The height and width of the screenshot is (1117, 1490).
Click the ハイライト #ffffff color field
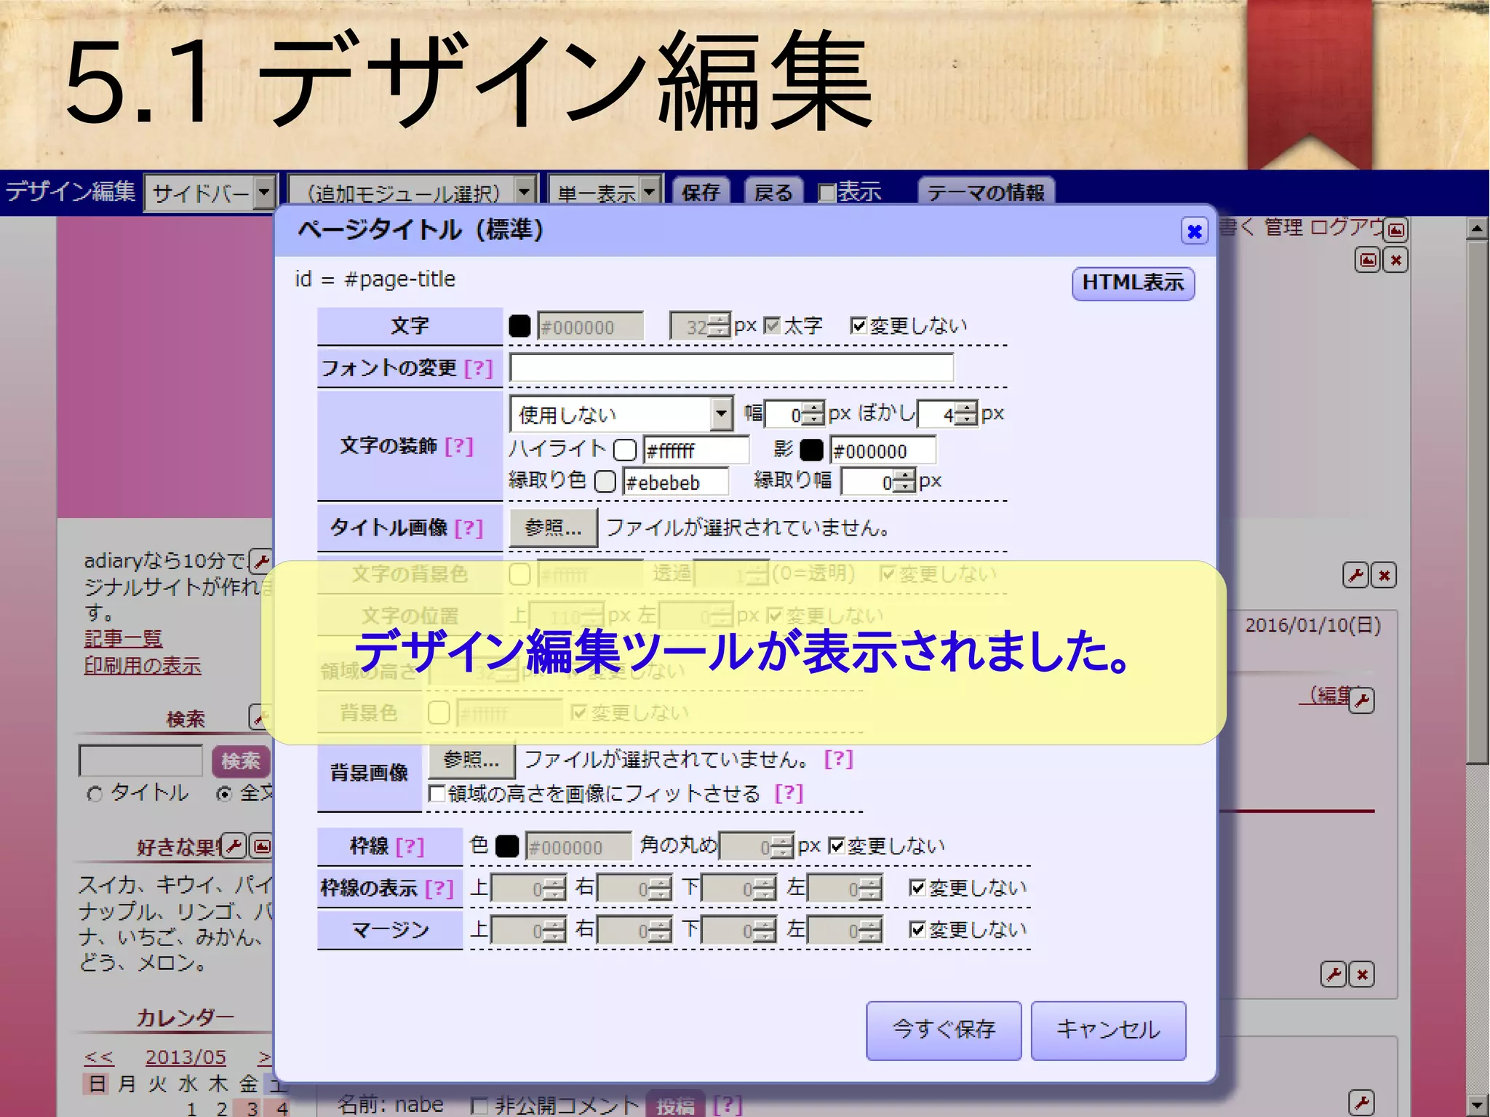point(696,450)
